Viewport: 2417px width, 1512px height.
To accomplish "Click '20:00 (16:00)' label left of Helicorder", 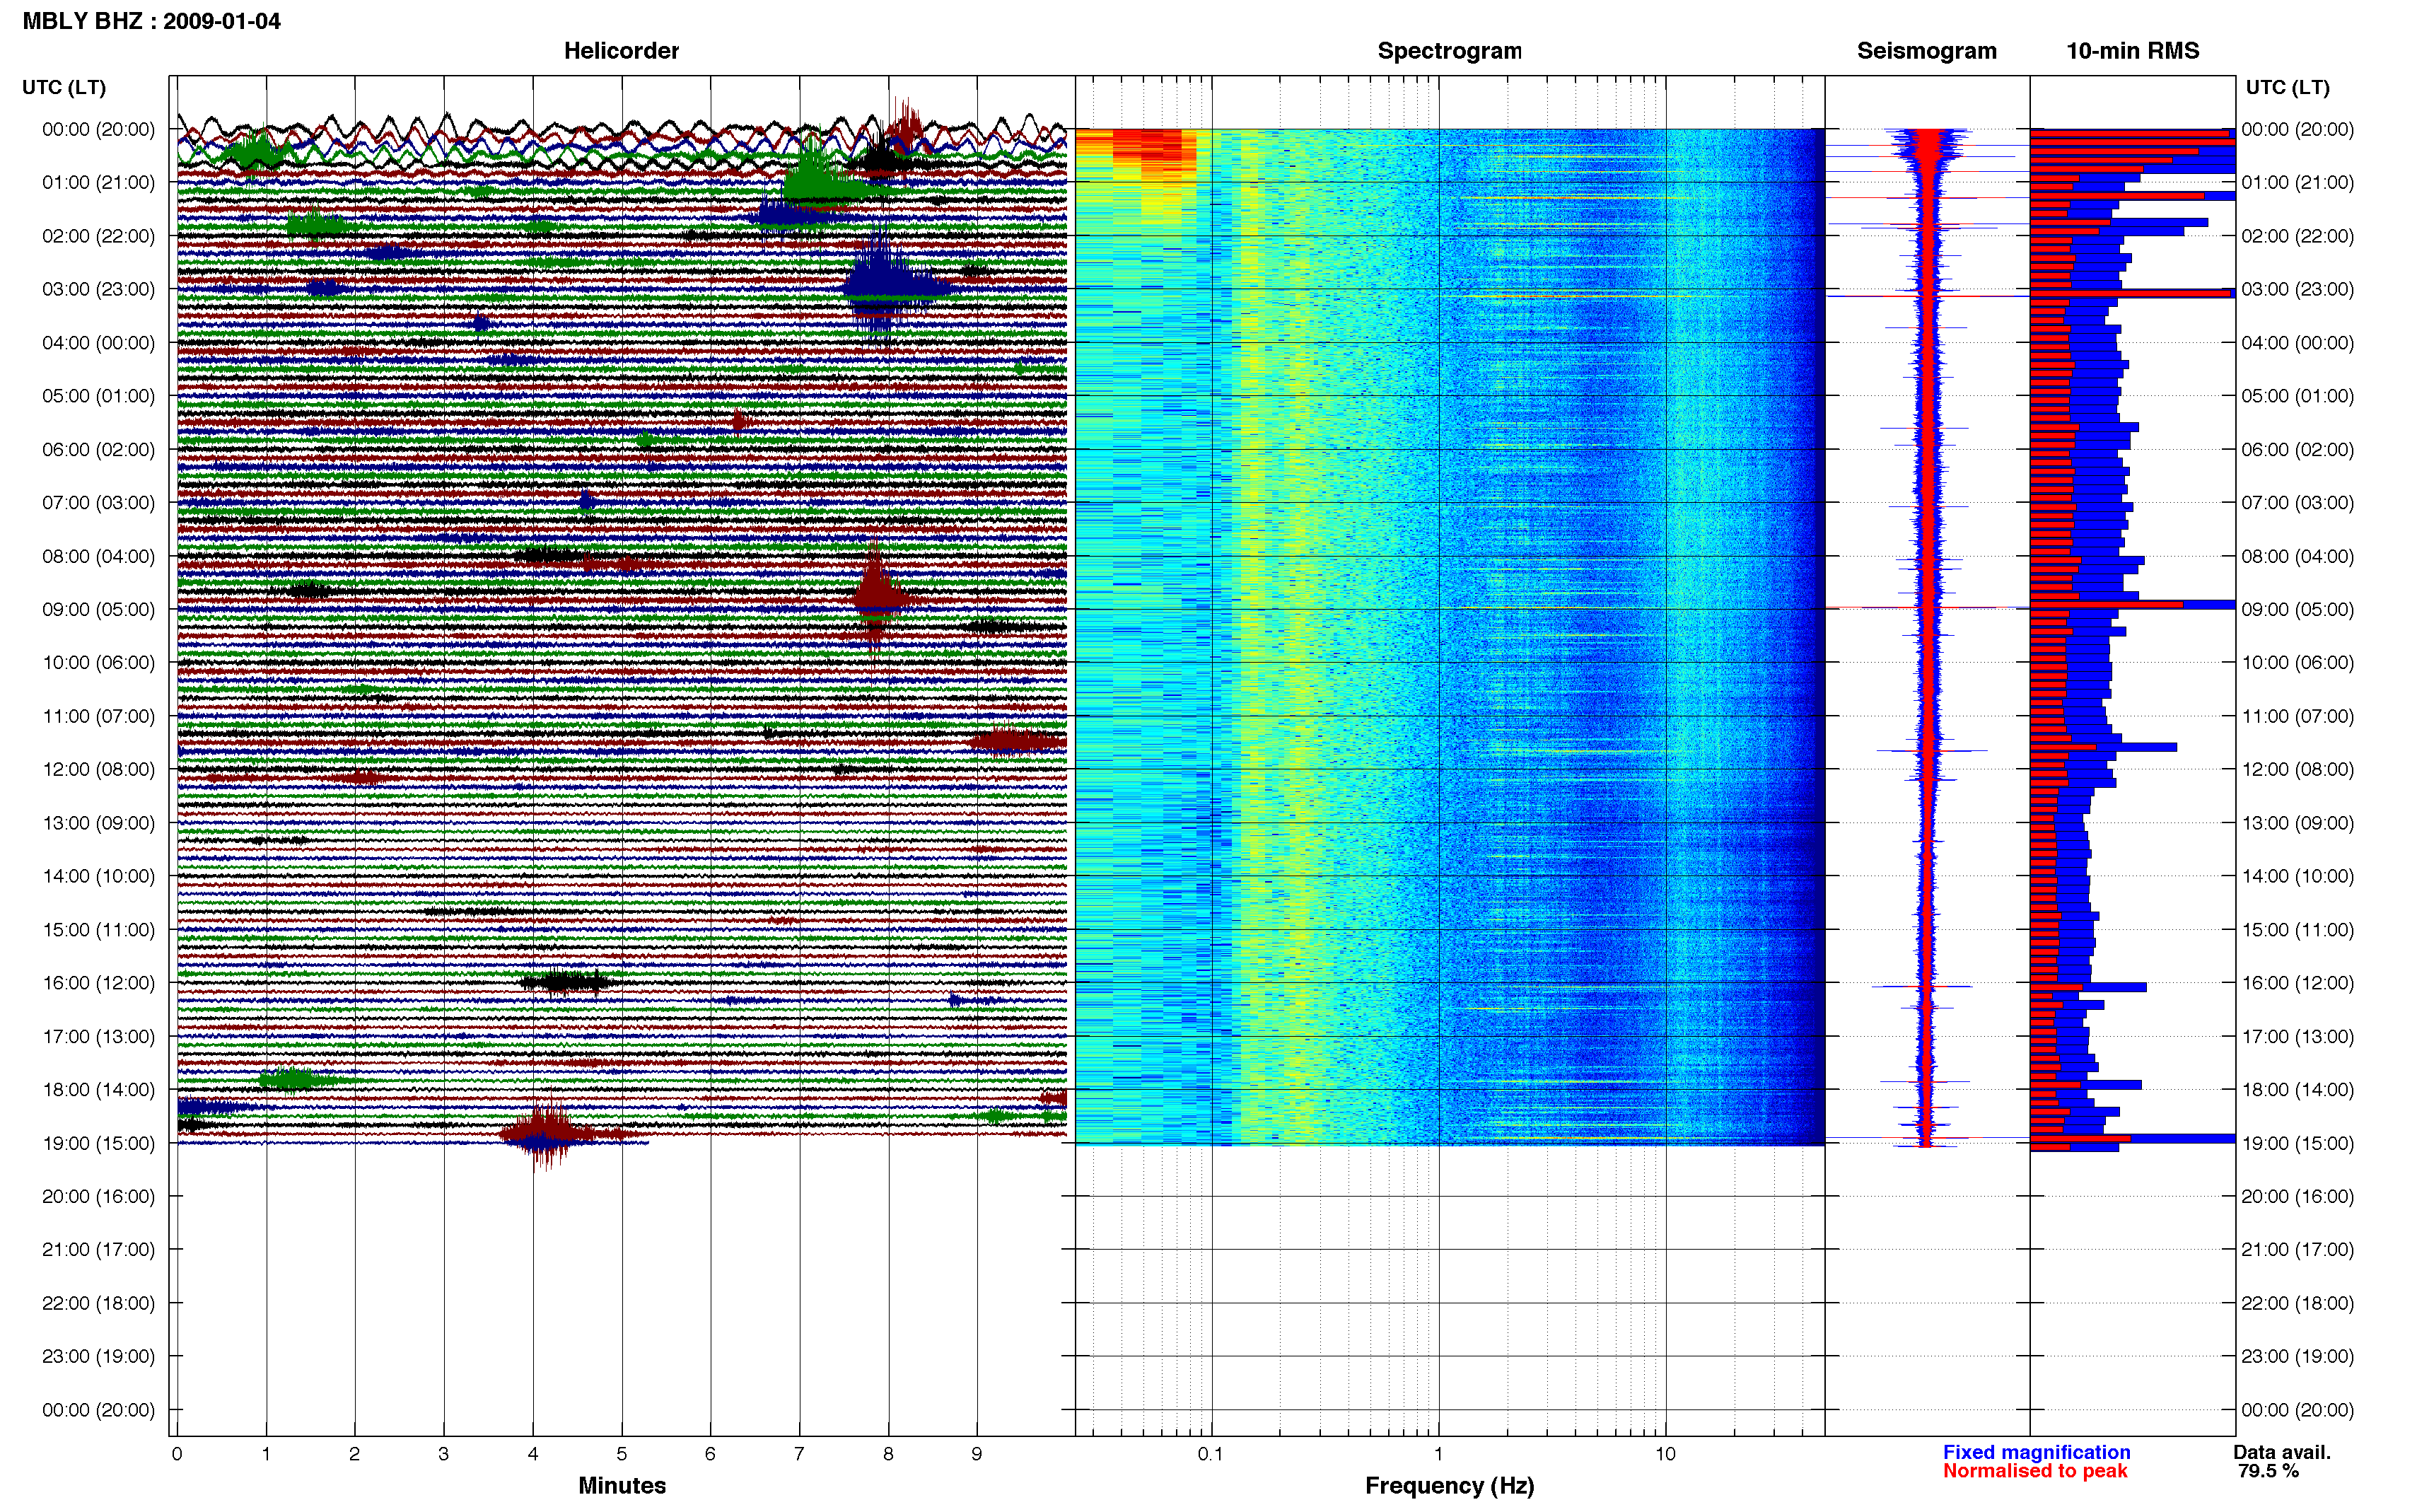I will [x=98, y=1196].
